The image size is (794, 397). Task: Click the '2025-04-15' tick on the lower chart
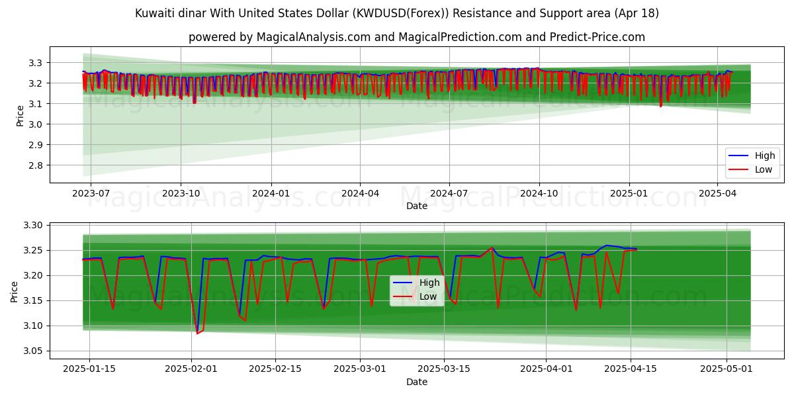tap(630, 369)
